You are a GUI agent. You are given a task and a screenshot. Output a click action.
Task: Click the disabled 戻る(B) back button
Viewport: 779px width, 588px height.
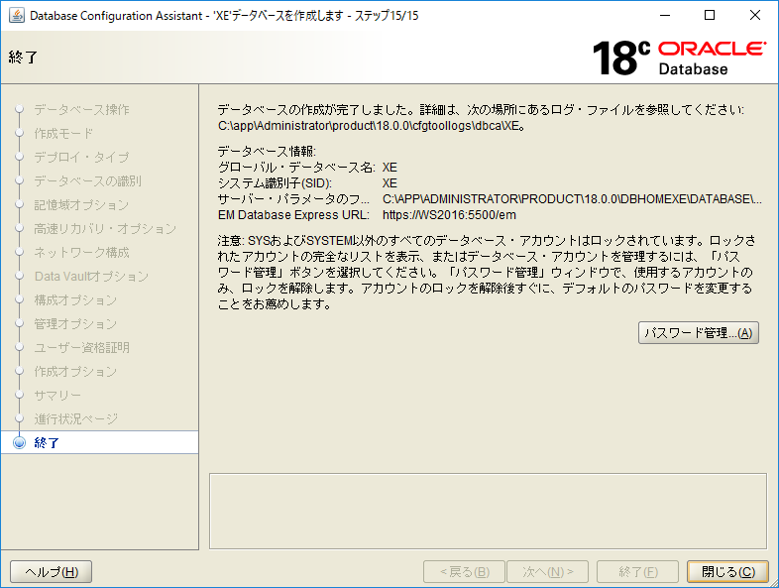pos(464,571)
